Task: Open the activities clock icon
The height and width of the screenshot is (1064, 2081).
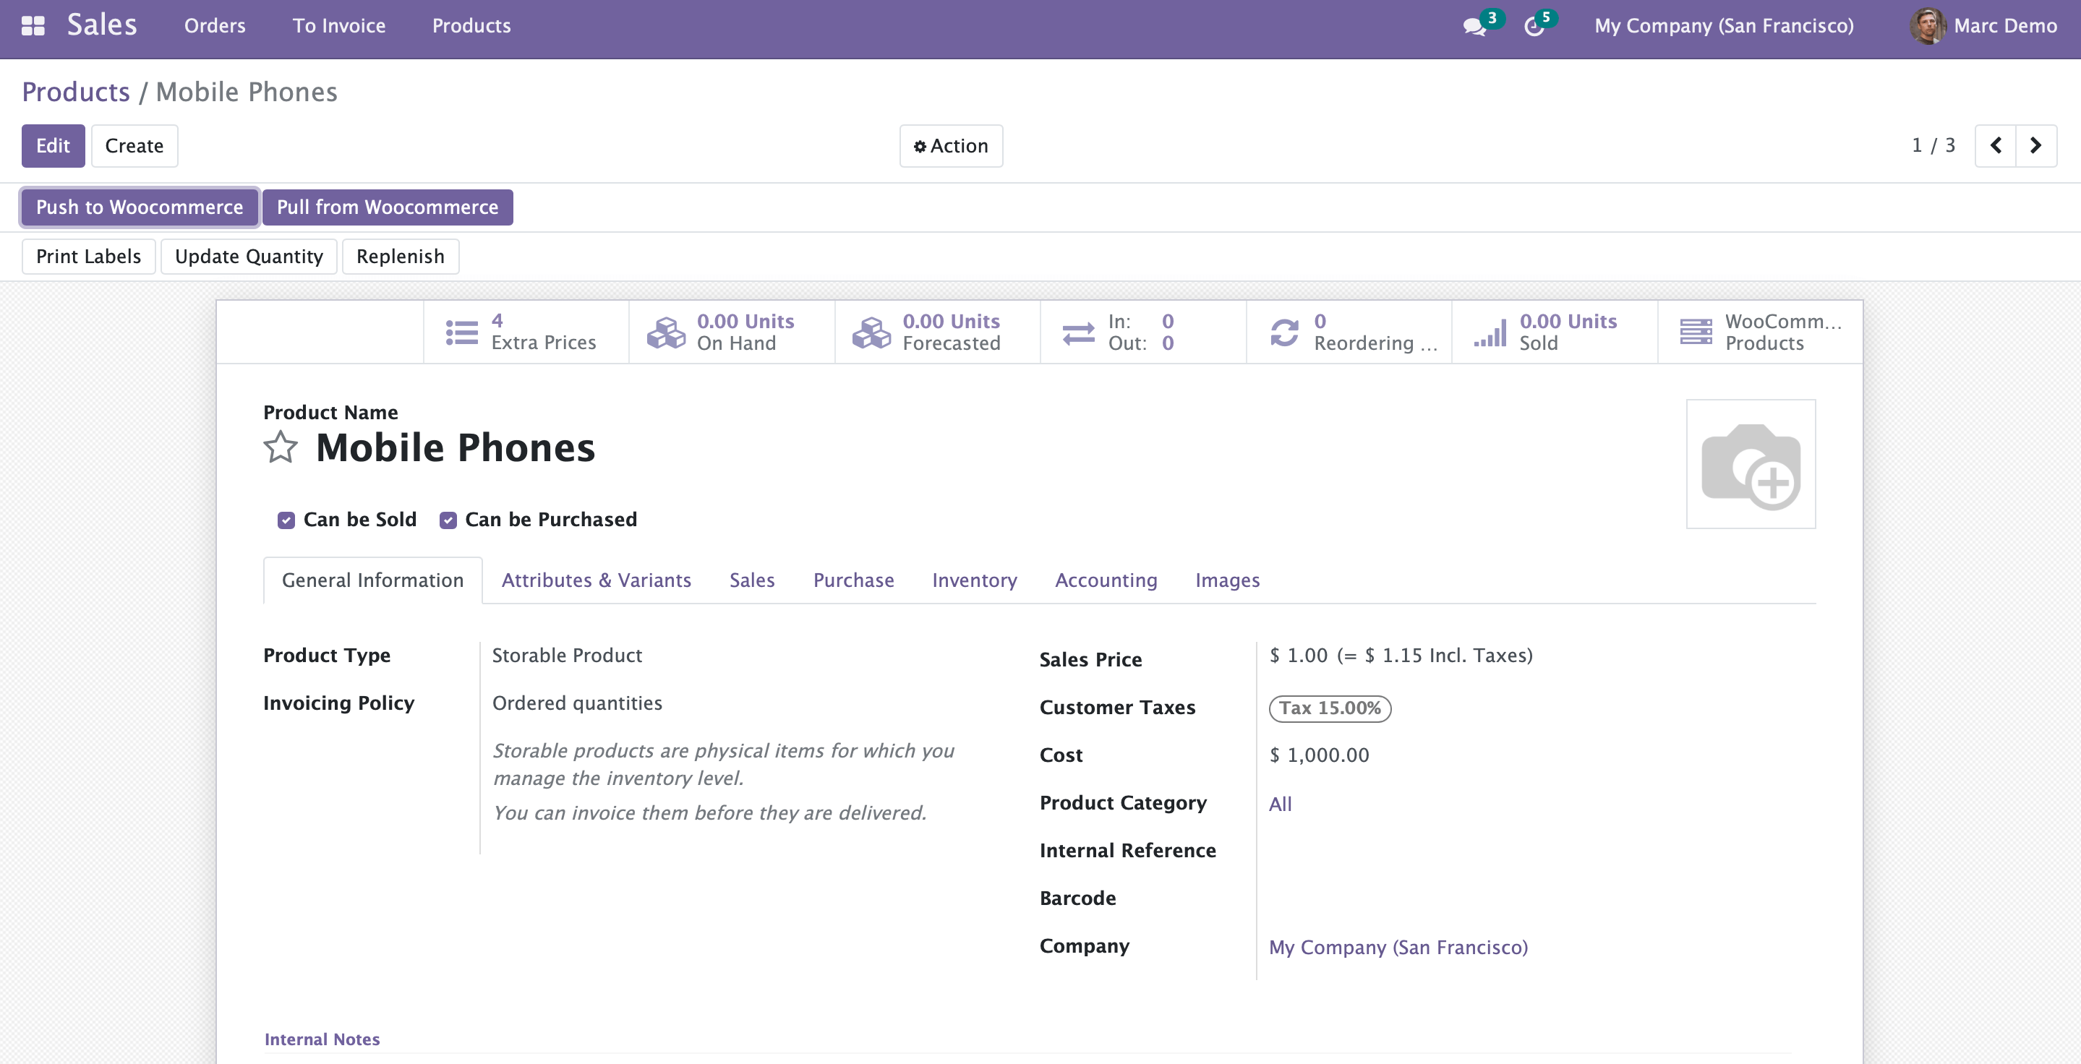Action: click(1534, 27)
